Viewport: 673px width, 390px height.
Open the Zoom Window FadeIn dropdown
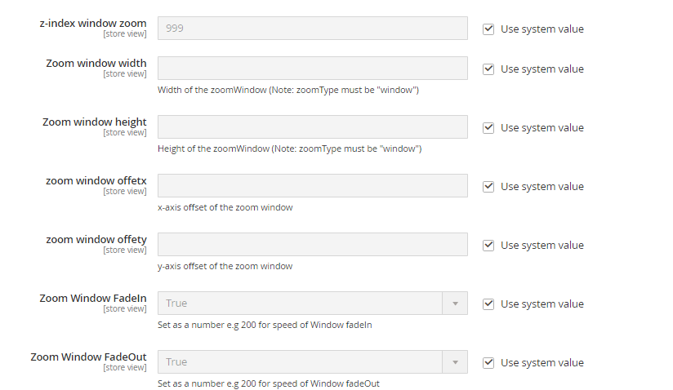[x=312, y=304]
